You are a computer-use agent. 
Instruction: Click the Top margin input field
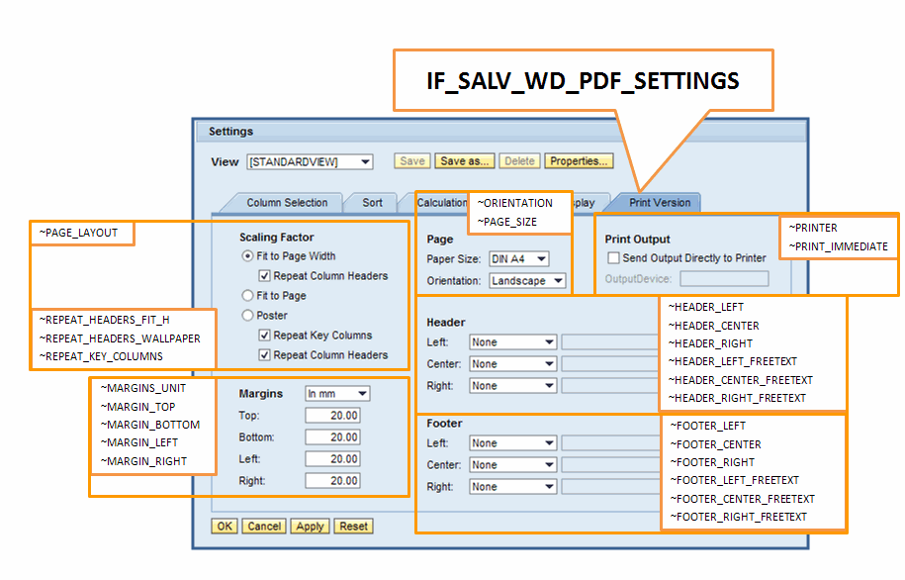coord(332,416)
